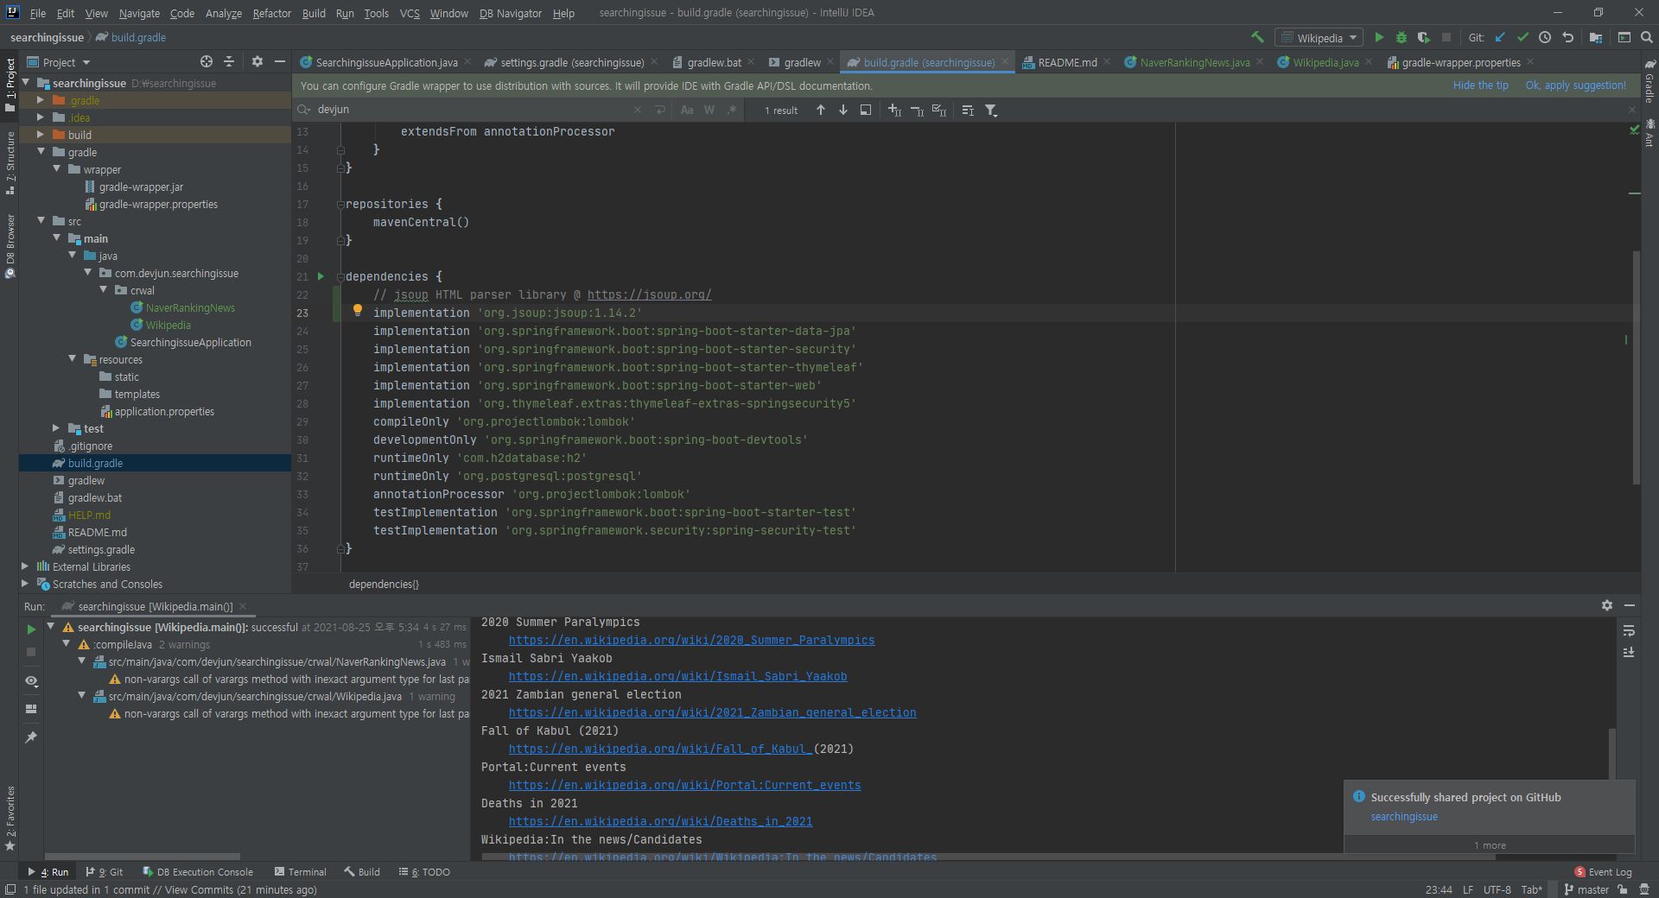Open Git history clock icon
Image resolution: width=1659 pixels, height=898 pixels.
pos(1545,37)
